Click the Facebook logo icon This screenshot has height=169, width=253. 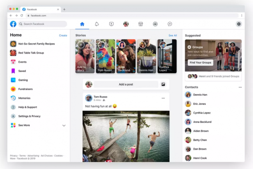point(13,24)
